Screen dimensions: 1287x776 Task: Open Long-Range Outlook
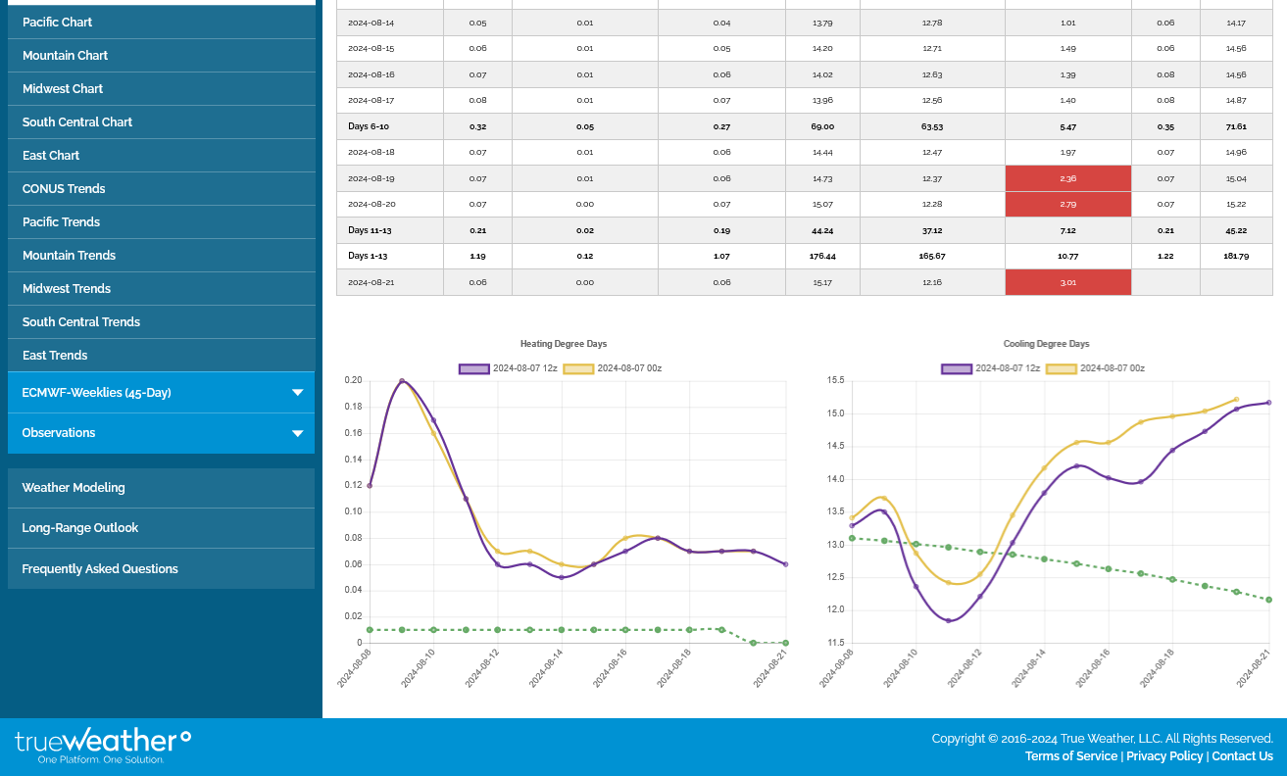click(x=80, y=528)
